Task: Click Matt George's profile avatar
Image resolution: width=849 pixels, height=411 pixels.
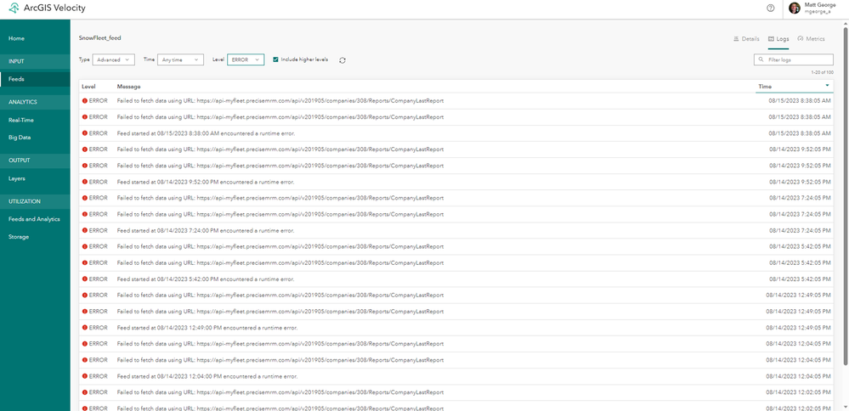Action: [x=794, y=8]
